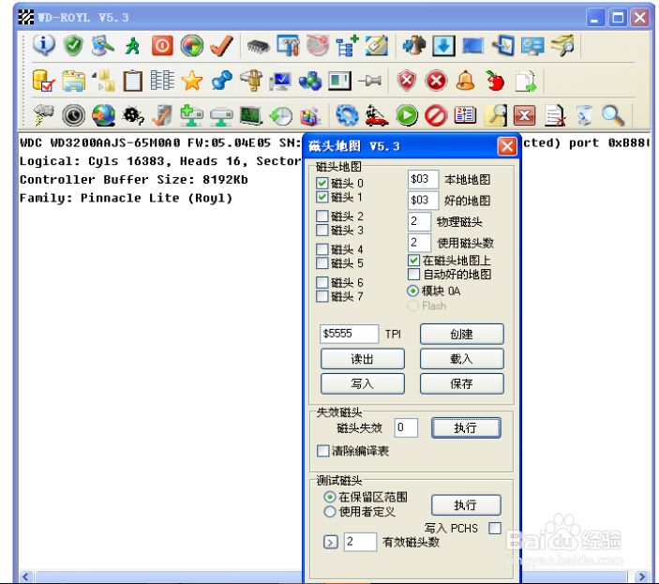
Task: Click the storm cloud lightning icon
Action: 44,115
